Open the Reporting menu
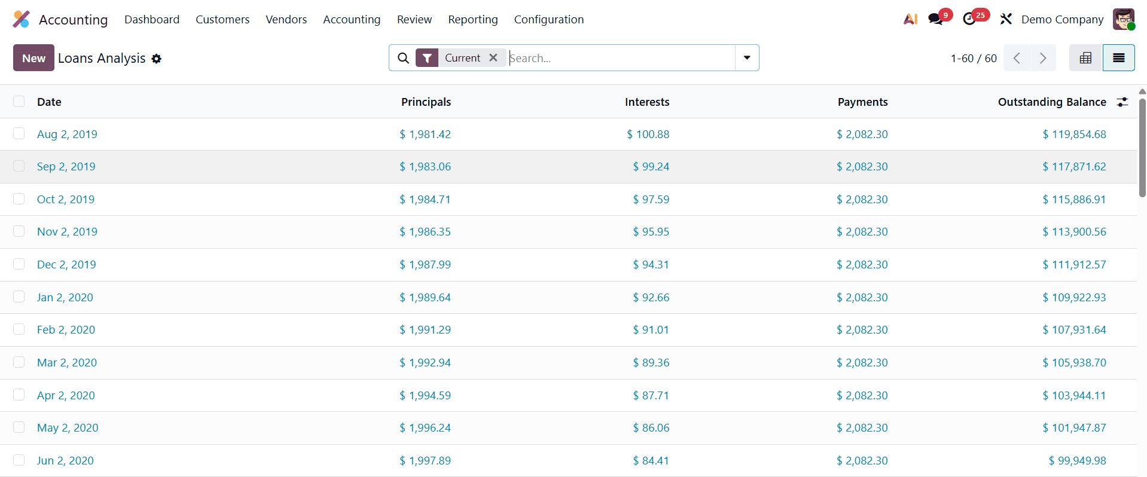Screen dimensions: 1147x477 click(x=472, y=19)
